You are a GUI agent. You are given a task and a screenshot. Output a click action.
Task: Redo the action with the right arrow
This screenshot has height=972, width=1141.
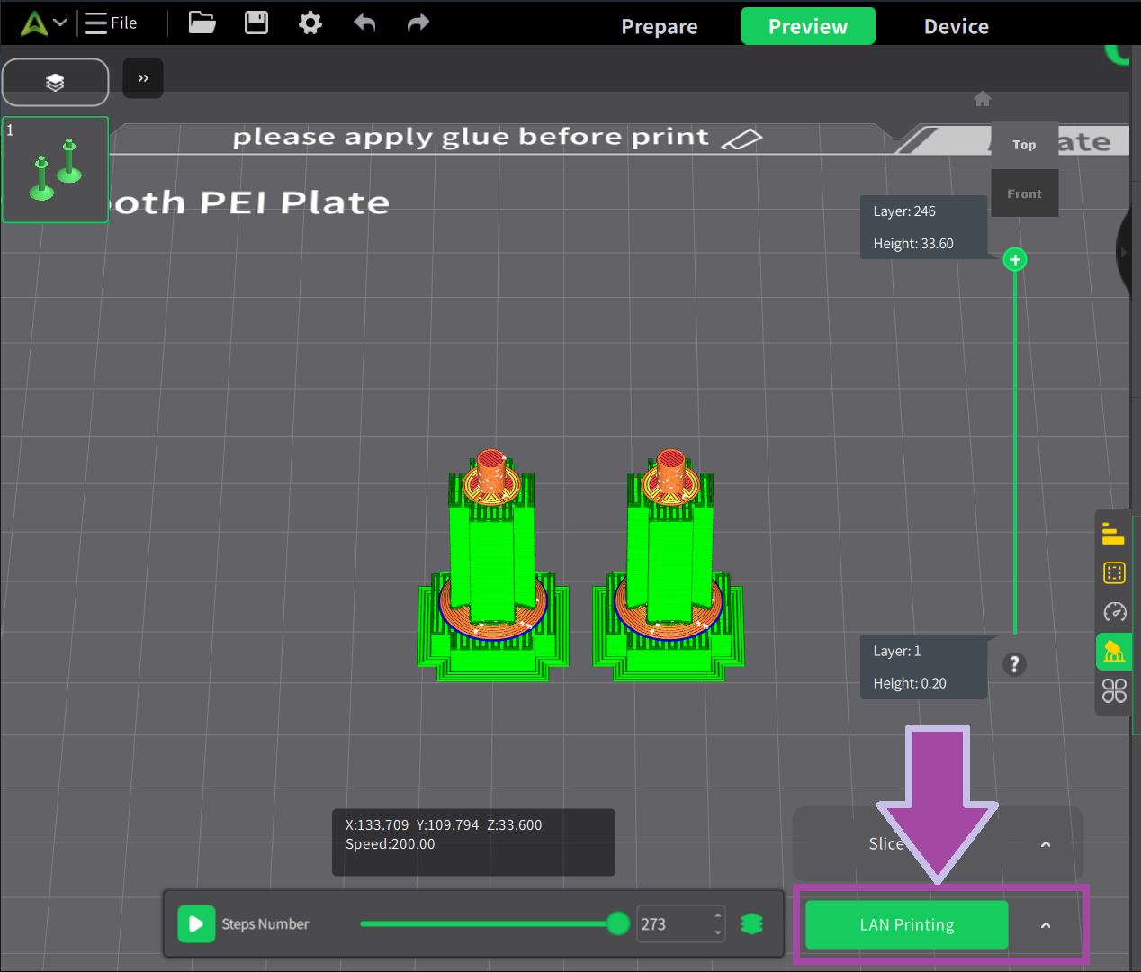tap(418, 22)
